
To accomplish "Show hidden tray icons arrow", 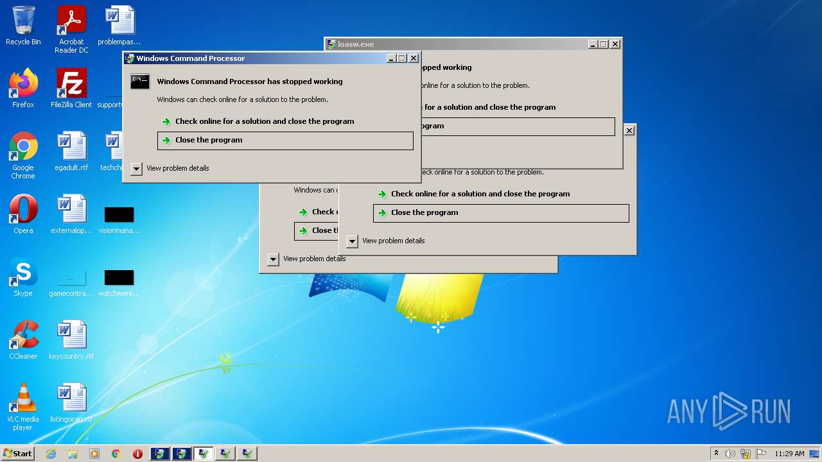I will (x=716, y=454).
